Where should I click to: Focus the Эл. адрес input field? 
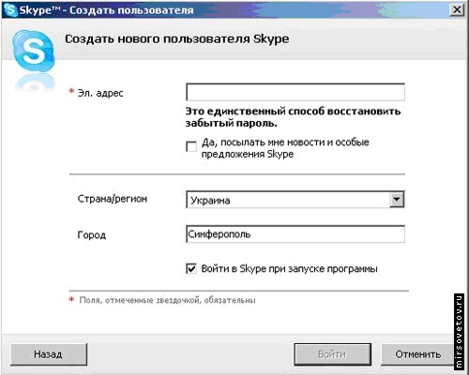point(295,92)
